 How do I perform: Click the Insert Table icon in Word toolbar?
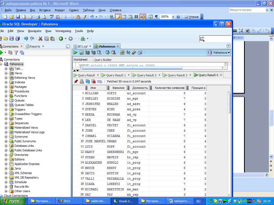[124, 17]
